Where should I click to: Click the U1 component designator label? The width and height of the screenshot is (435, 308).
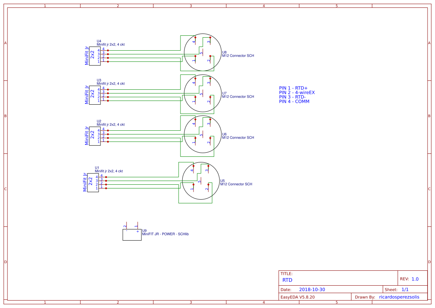coord(97,168)
